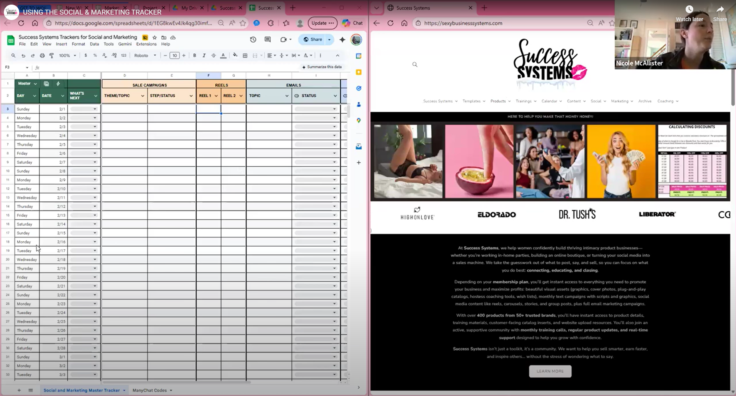The height and width of the screenshot is (396, 736).
Task: Open the fill color picker
Action: (235, 55)
